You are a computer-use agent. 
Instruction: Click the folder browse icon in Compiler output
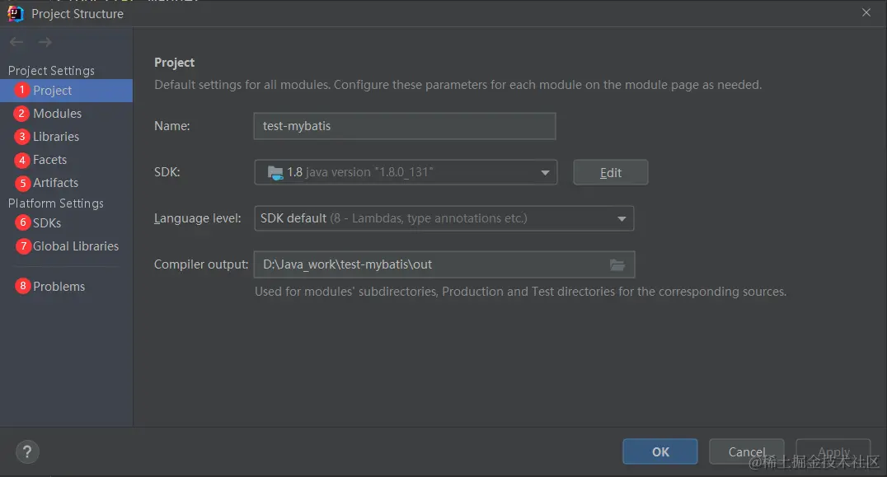pyautogui.click(x=617, y=264)
